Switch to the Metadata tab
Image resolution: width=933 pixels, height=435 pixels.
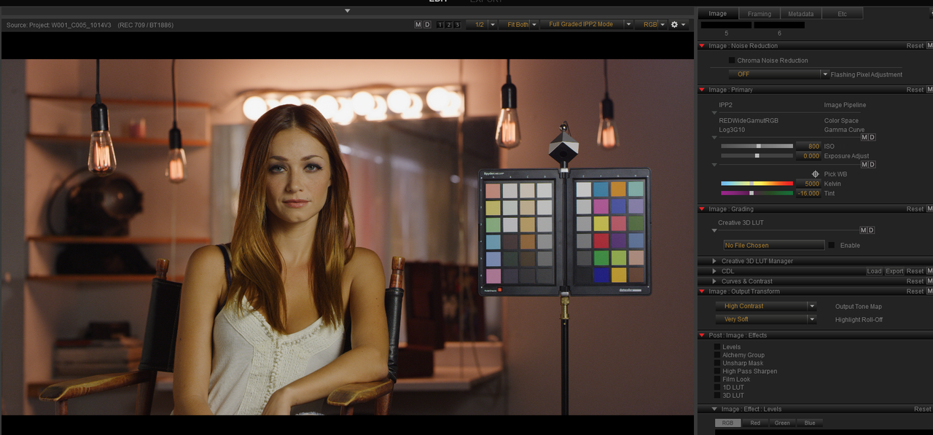(801, 14)
